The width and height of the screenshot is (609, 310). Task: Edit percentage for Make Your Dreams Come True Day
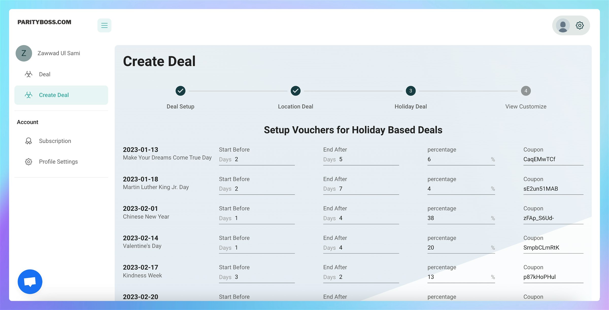(458, 159)
